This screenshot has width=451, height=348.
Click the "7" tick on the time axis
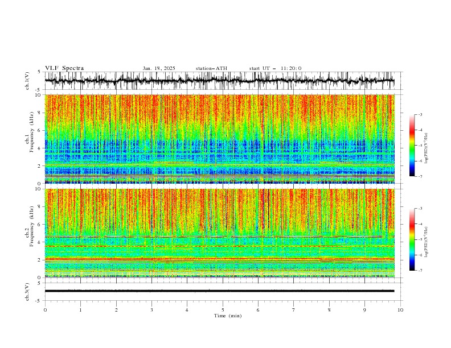pyautogui.click(x=294, y=310)
